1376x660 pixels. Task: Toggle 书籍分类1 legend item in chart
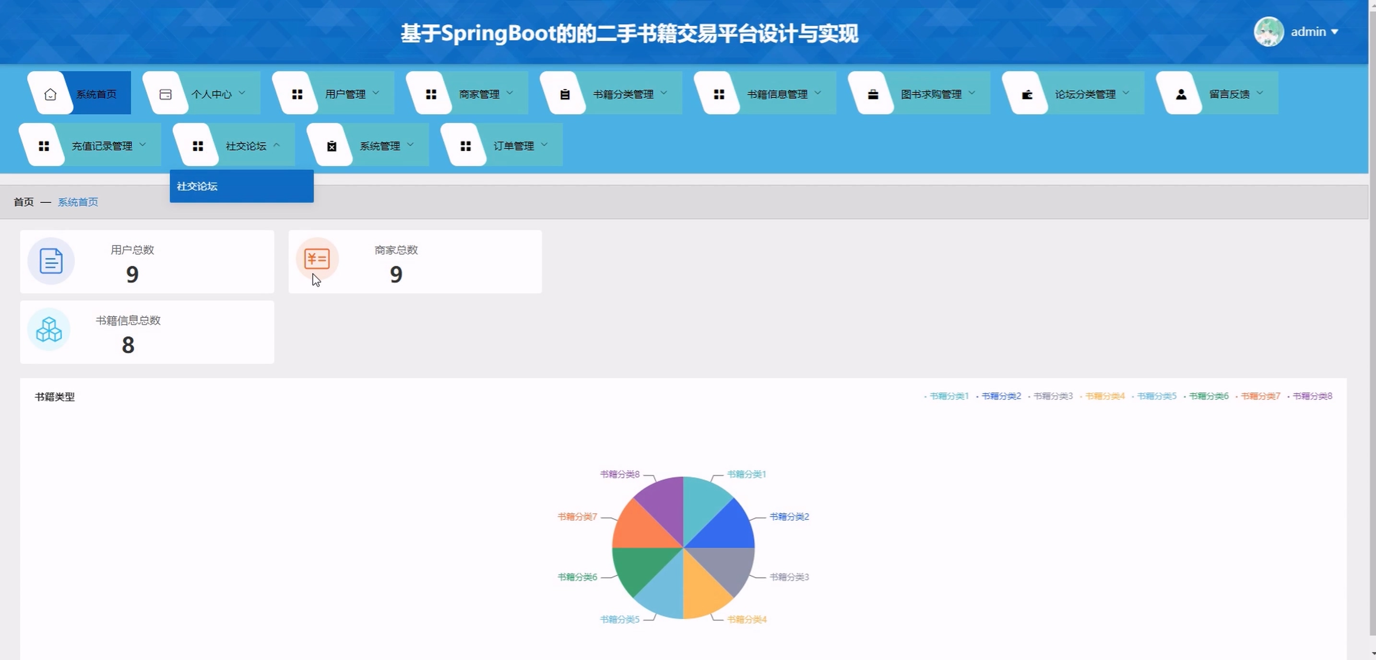948,396
